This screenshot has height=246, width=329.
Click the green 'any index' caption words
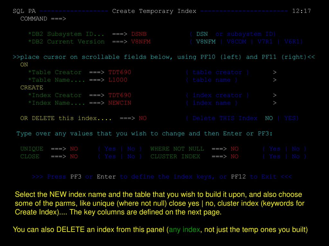coord(184,229)
